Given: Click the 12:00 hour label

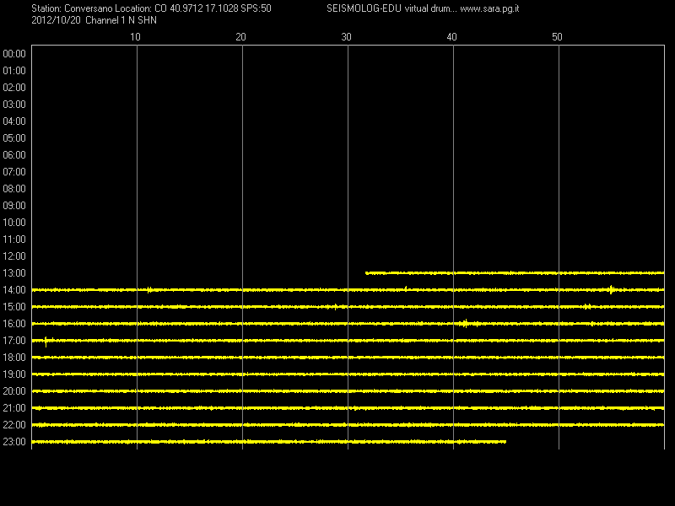Looking at the screenshot, I should point(14,256).
